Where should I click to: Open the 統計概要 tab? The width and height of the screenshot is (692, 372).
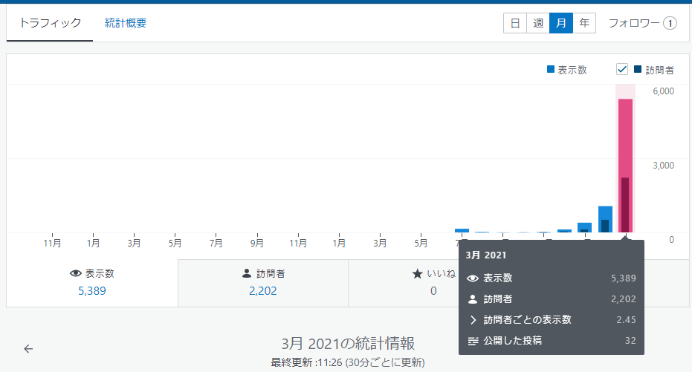click(x=126, y=23)
